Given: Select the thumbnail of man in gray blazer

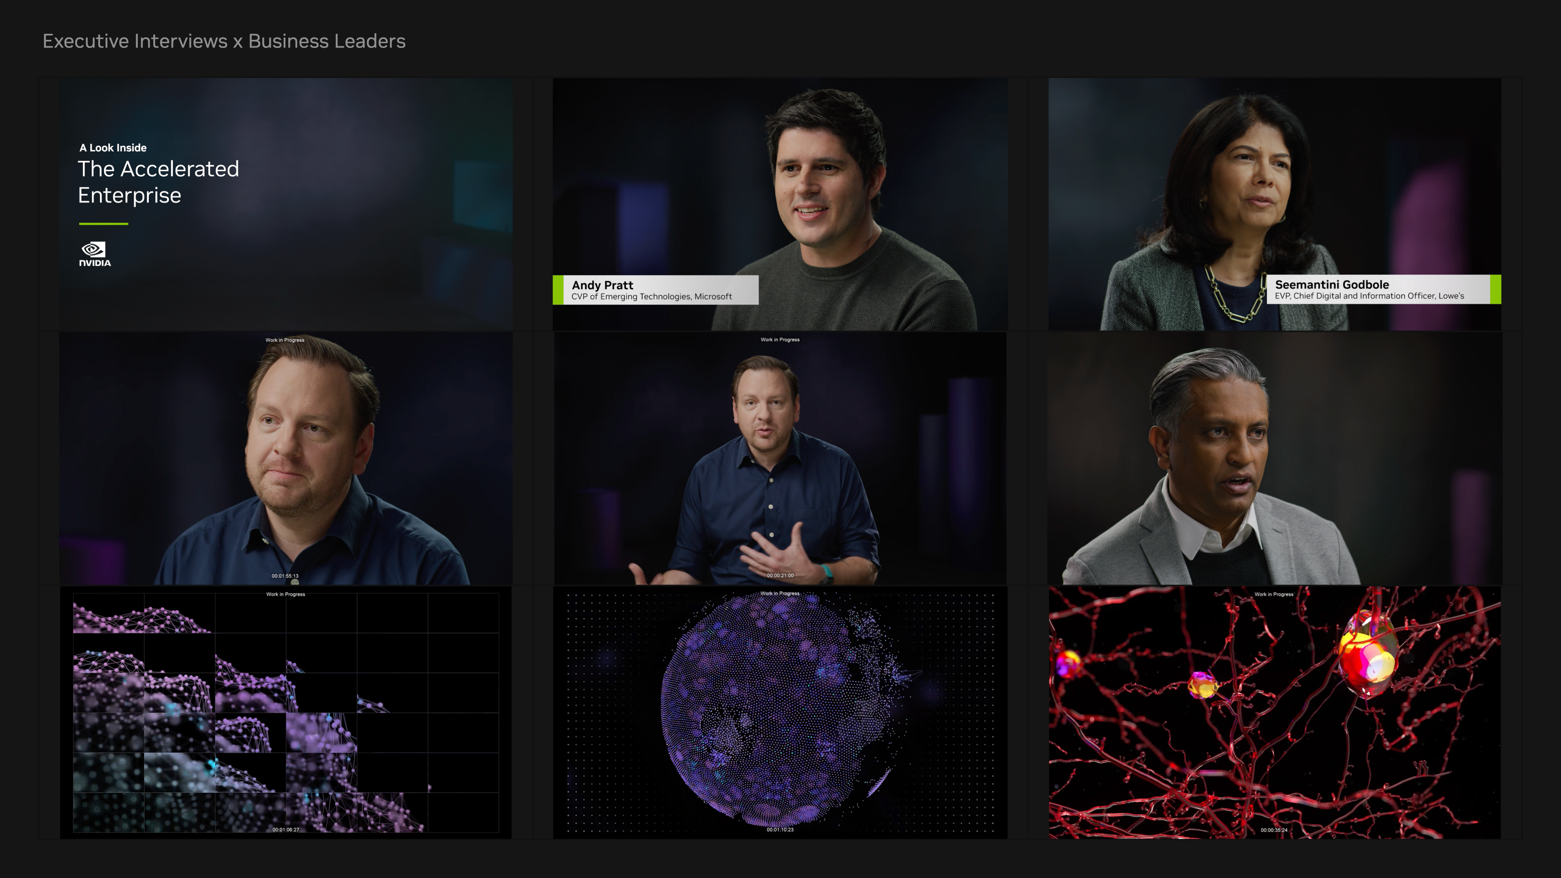Looking at the screenshot, I should point(1275,459).
